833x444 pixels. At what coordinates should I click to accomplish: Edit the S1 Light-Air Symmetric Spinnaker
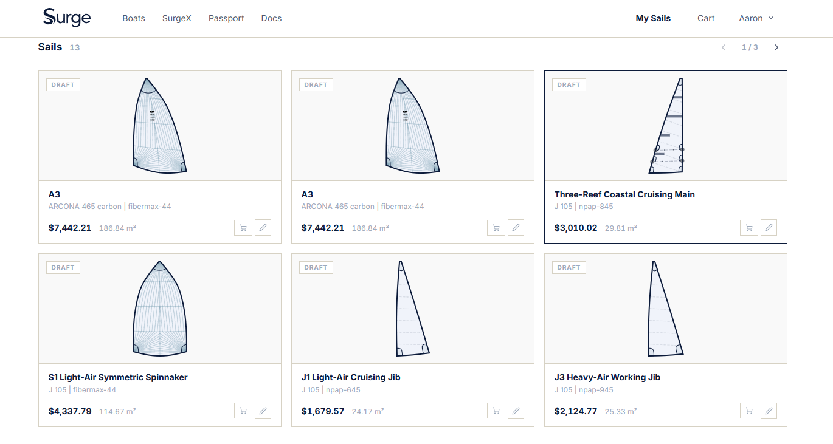[263, 411]
